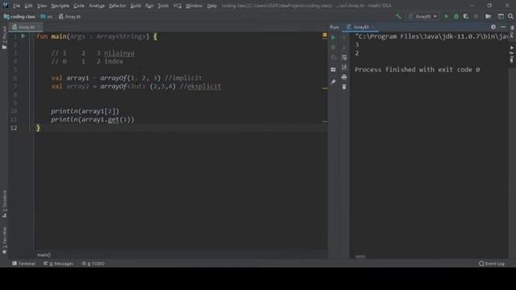Click the 'Process finished with exit code 0' line

coord(417,70)
